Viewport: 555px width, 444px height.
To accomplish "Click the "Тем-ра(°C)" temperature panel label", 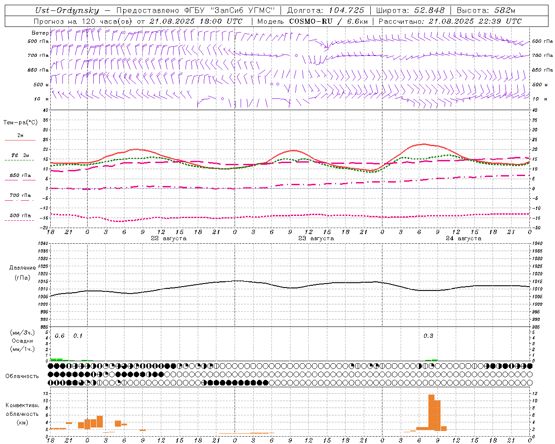I will tap(20, 123).
